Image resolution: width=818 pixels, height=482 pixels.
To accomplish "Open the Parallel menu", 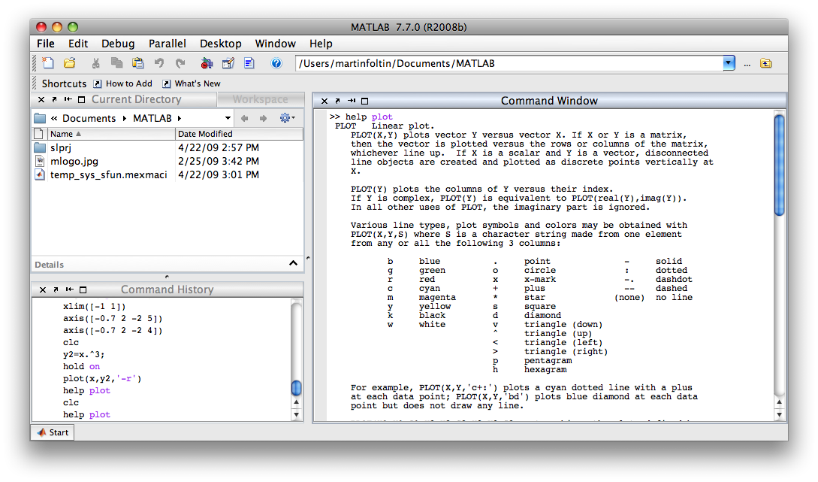I will [167, 44].
